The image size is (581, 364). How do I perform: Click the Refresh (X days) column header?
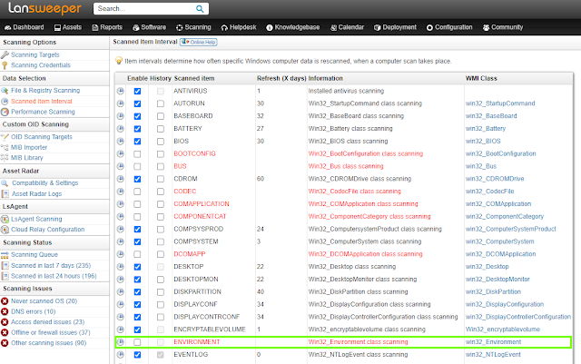click(x=281, y=79)
